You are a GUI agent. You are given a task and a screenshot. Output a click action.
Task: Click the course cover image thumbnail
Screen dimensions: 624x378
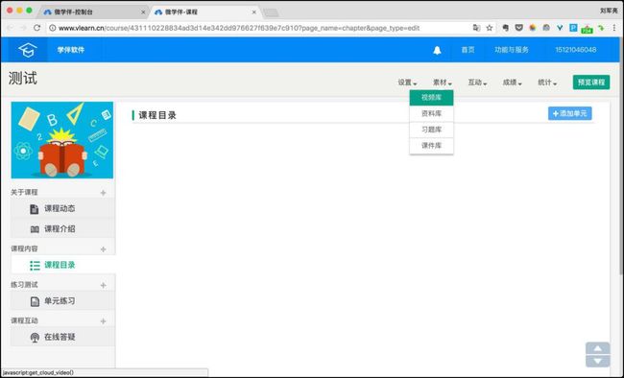tap(62, 140)
